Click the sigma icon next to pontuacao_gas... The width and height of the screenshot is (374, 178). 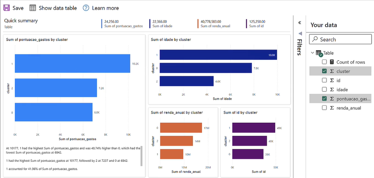(x=332, y=99)
